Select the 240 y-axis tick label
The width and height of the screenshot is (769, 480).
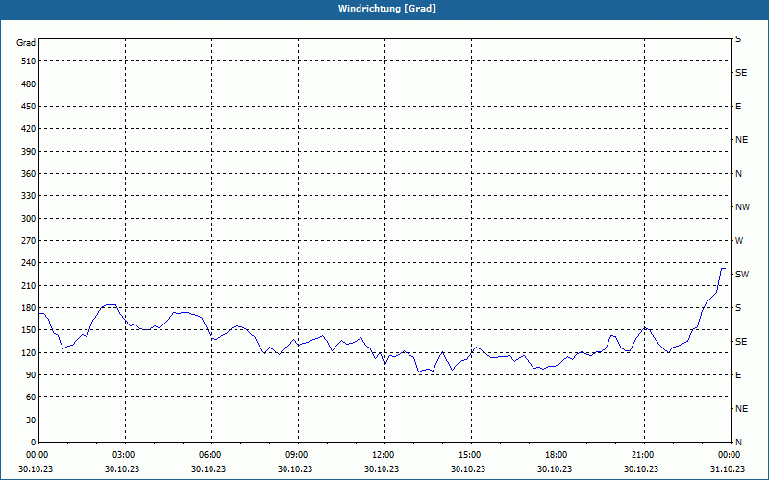[29, 263]
